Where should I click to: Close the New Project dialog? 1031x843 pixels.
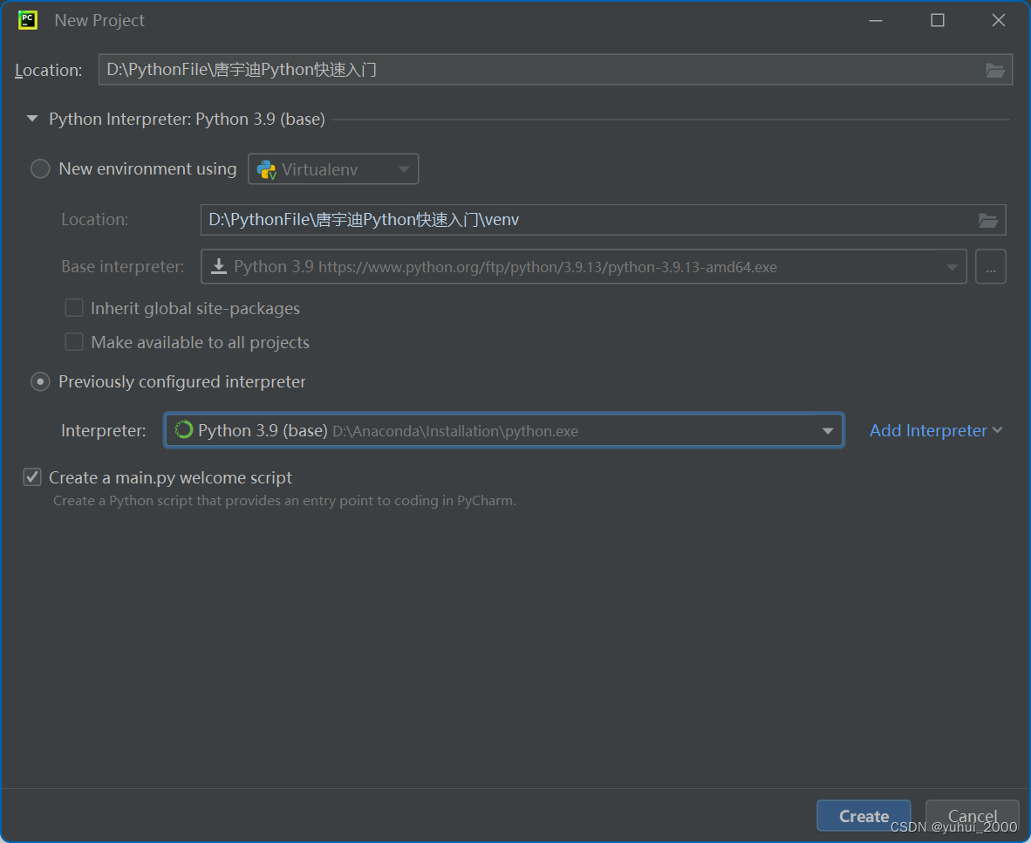tap(998, 20)
